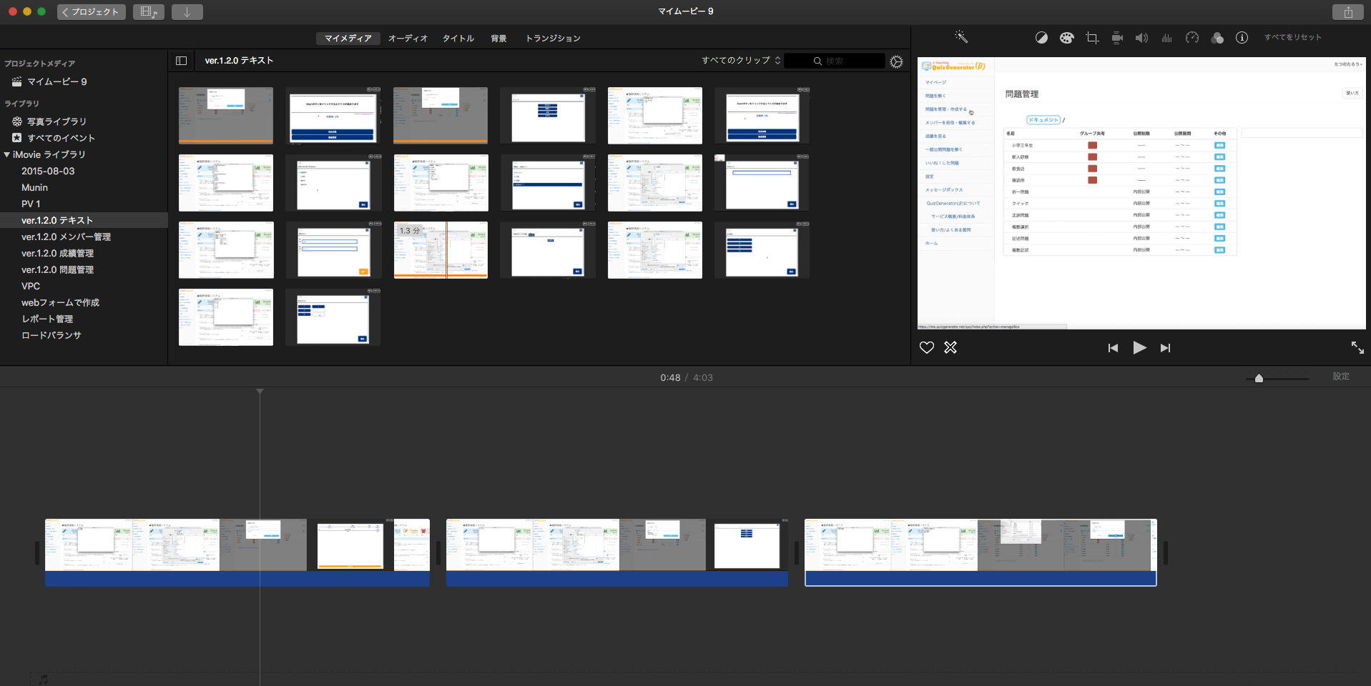
Task: Open the すべてのクリップ filter dropdown
Action: (741, 61)
